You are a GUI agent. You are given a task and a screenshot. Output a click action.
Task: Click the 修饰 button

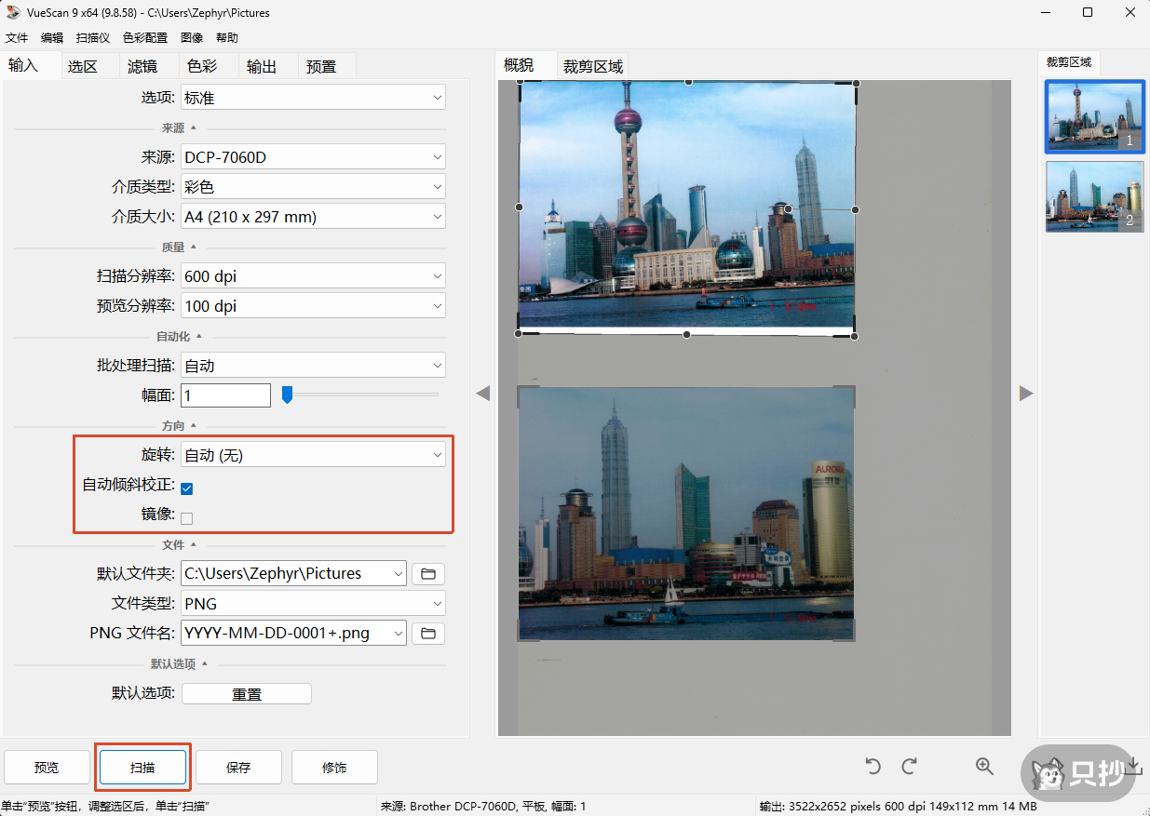pos(334,768)
